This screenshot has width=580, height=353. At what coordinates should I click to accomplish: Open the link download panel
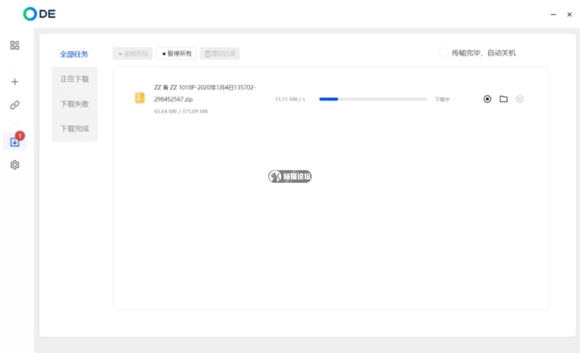pos(14,105)
